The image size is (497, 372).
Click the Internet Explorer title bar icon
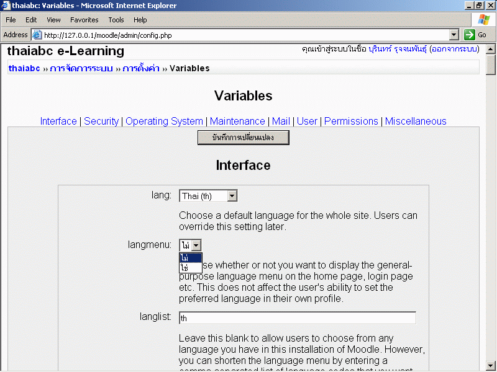(6, 6)
